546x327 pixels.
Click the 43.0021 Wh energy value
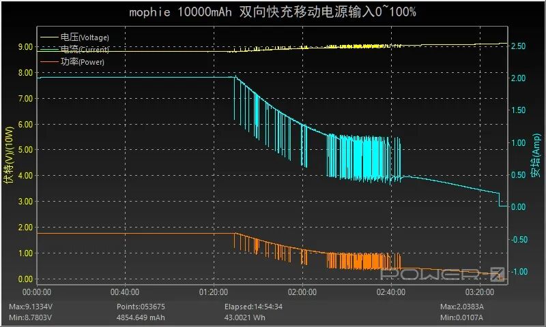pyautogui.click(x=245, y=317)
